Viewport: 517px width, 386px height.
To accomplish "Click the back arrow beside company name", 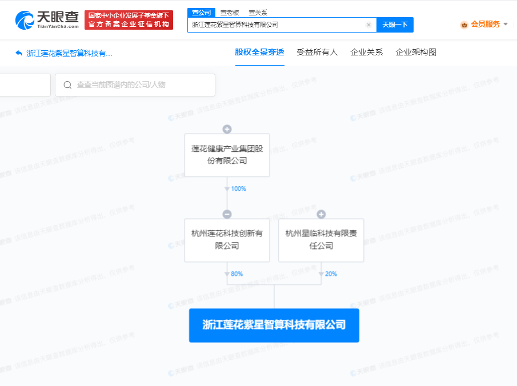I will click(x=19, y=53).
